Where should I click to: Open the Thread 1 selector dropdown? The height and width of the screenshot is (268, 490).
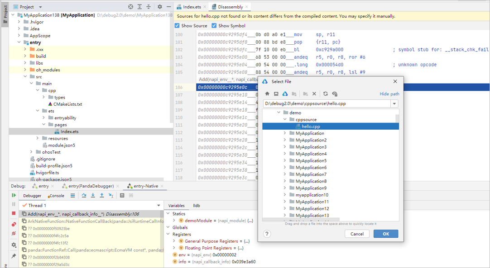(159, 206)
